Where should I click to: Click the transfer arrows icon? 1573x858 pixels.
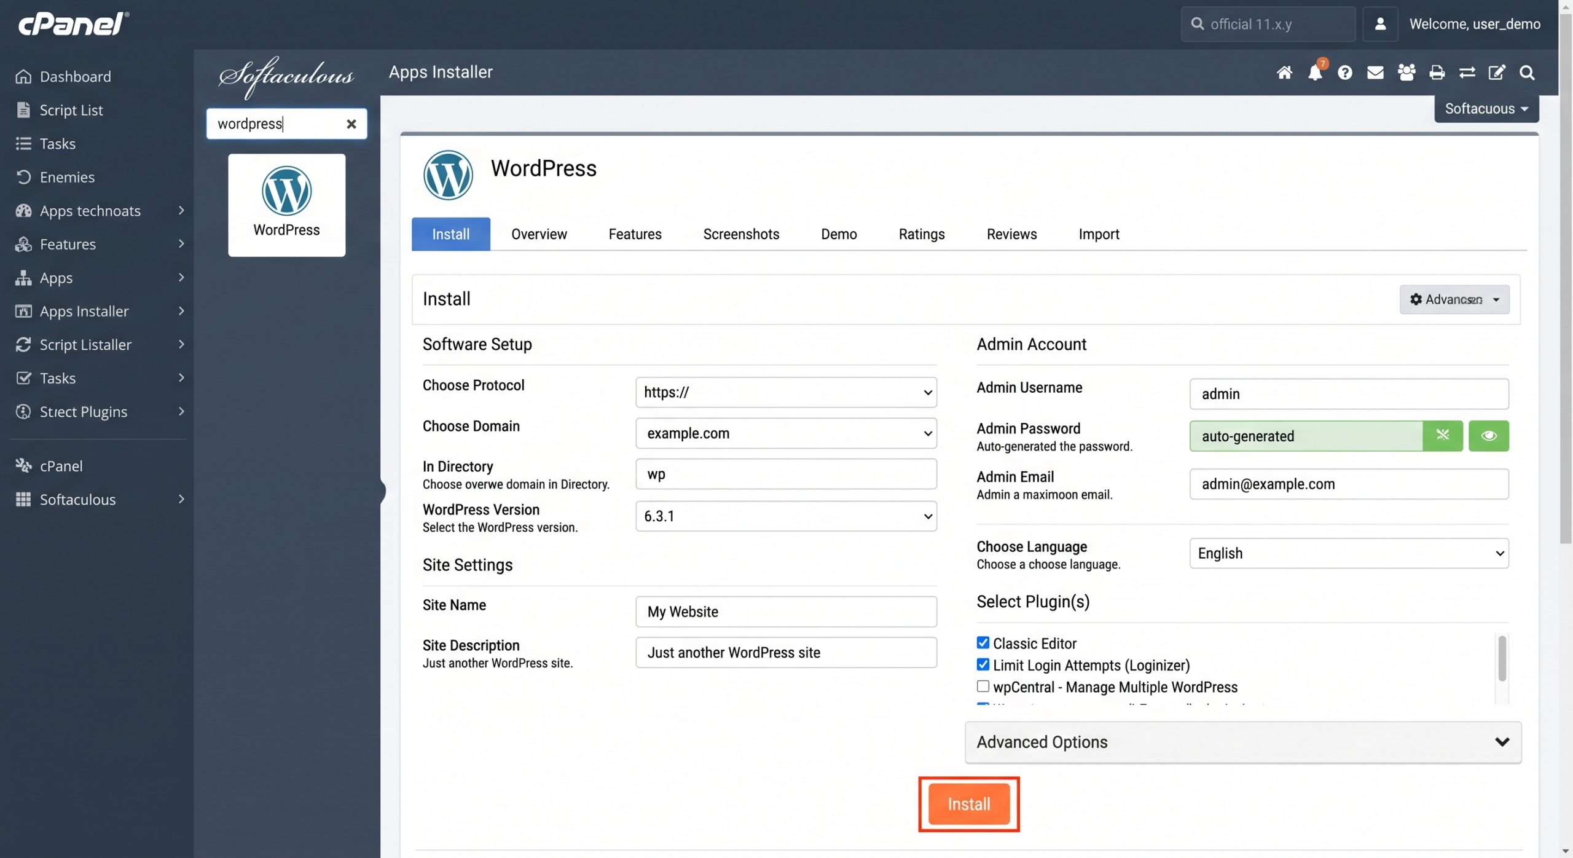pos(1467,73)
